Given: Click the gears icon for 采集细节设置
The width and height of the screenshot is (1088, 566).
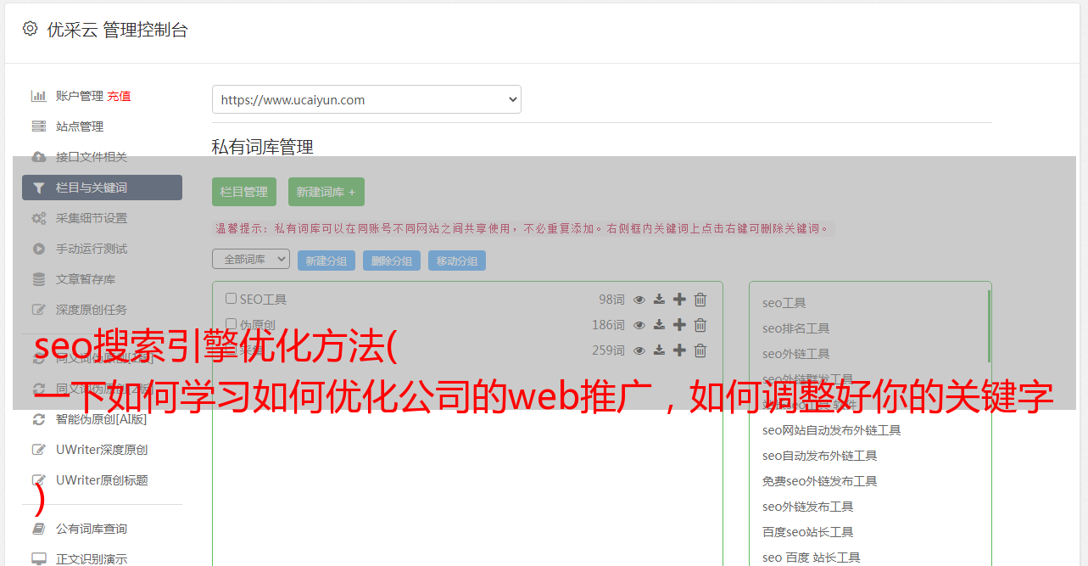Looking at the screenshot, I should 38,218.
